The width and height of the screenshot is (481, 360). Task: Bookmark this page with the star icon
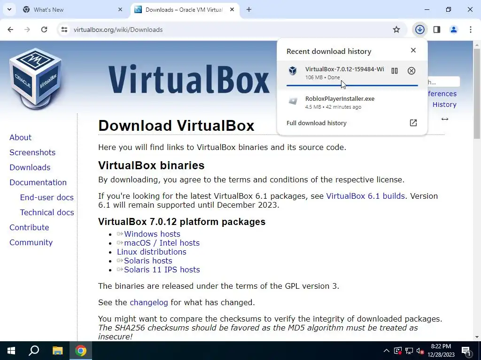[396, 30]
